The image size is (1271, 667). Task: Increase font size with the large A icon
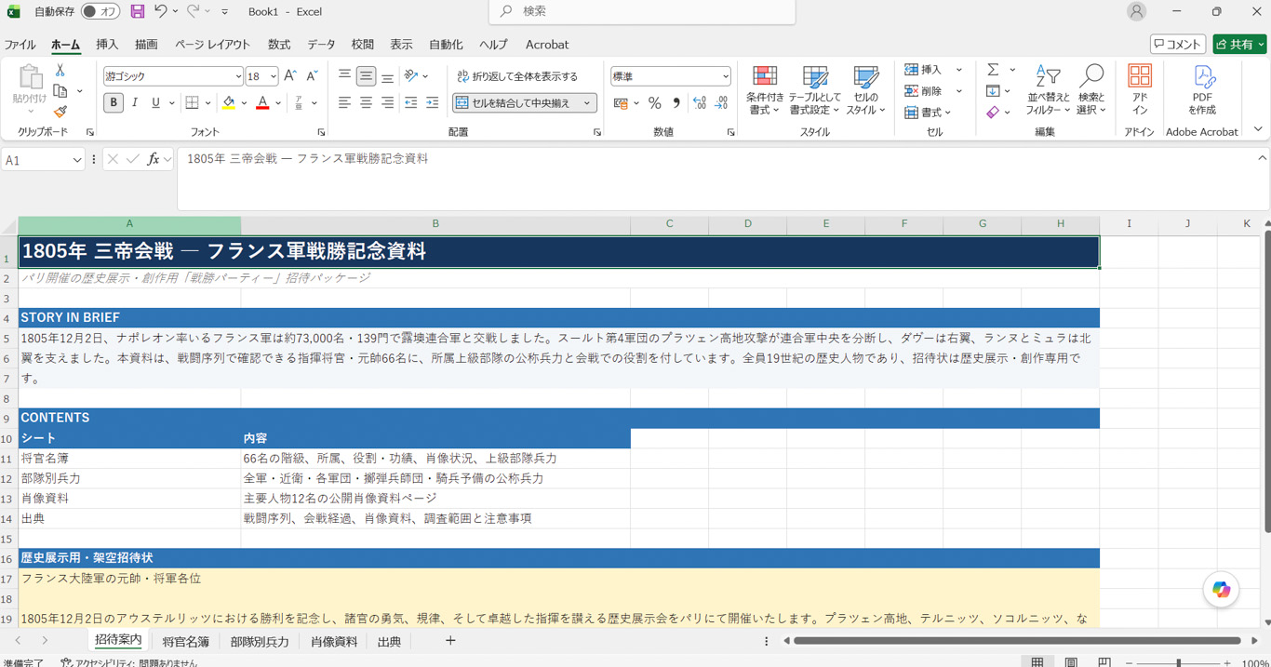pyautogui.click(x=290, y=76)
